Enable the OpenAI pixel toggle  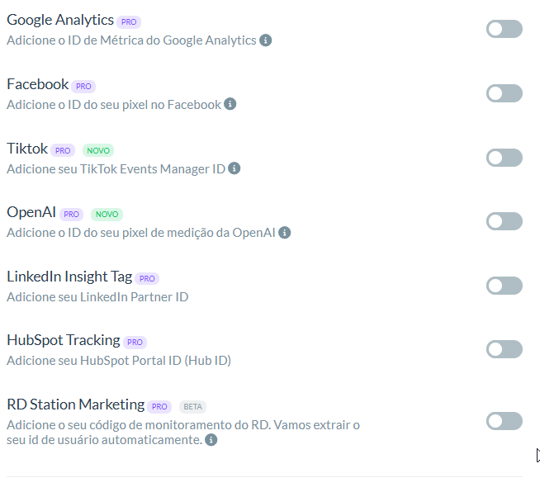tap(504, 221)
